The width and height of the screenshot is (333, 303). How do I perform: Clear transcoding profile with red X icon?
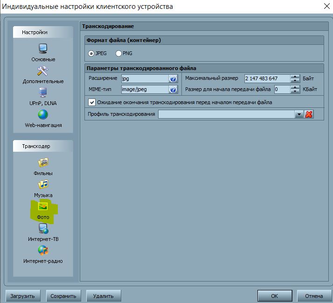[309, 114]
